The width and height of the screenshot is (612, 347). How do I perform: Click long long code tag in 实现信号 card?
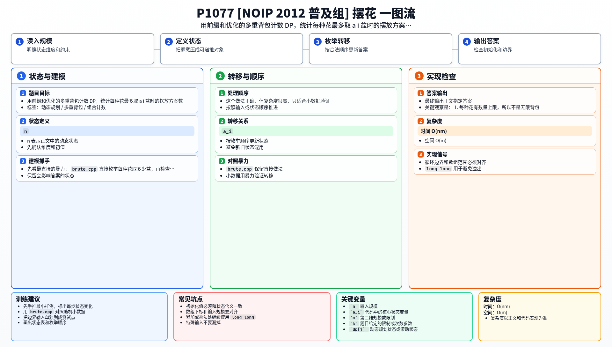(439, 169)
